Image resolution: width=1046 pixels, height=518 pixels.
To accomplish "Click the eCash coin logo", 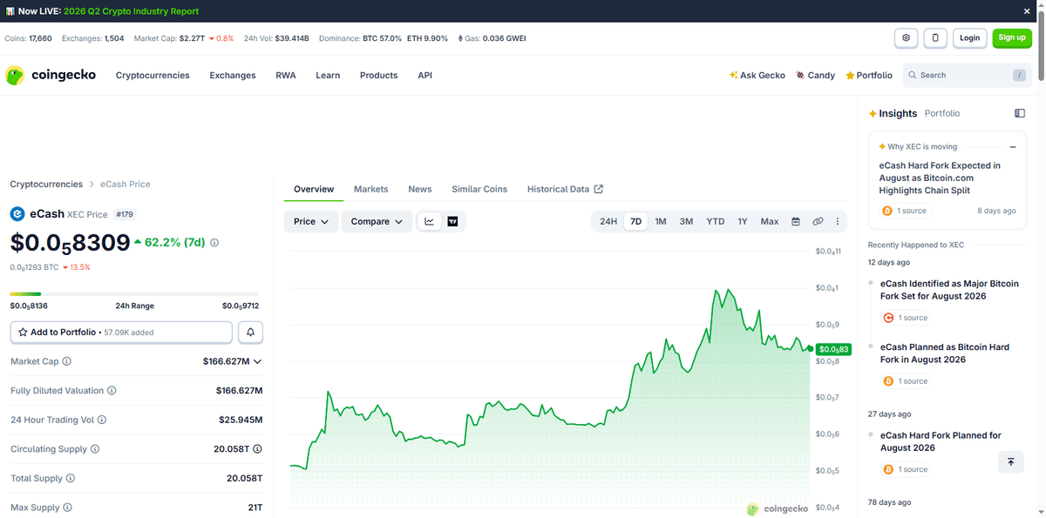I will (x=17, y=213).
